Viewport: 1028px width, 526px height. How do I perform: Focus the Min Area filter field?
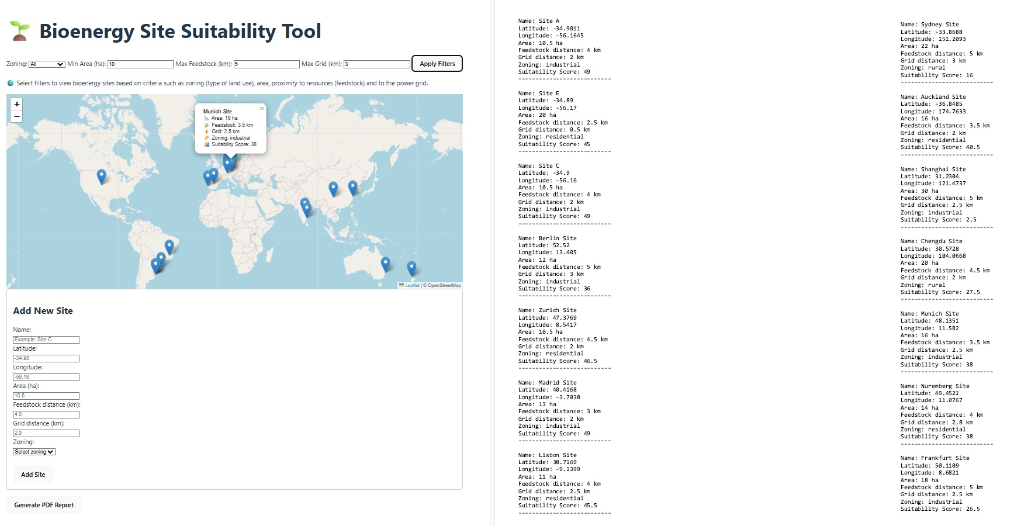(x=140, y=64)
